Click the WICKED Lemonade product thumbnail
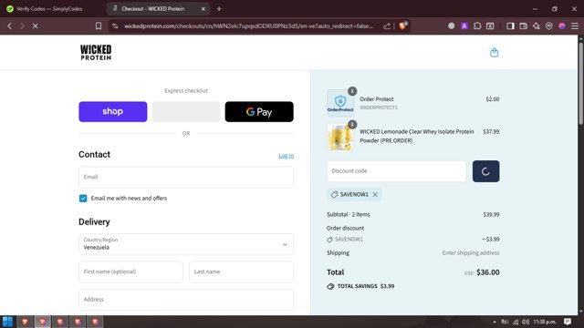The width and height of the screenshot is (584, 328). click(x=340, y=137)
